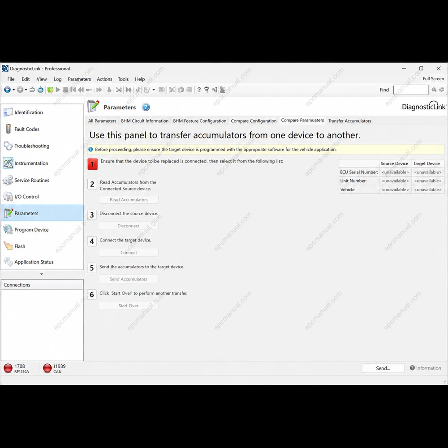Switch to BHM Circuit Information tab
This screenshot has height=448, width=448.
click(x=145, y=121)
